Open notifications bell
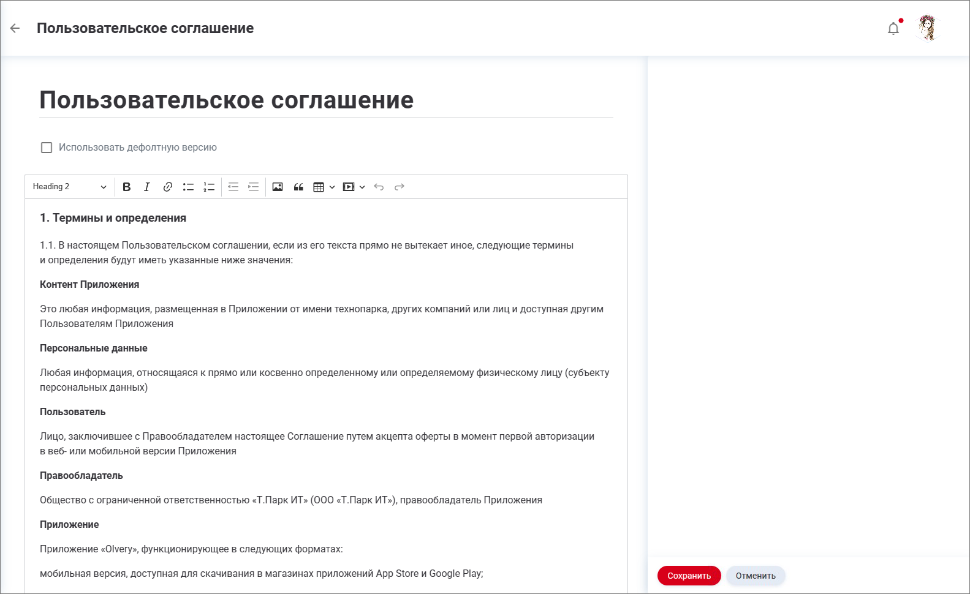Image resolution: width=970 pixels, height=594 pixels. point(893,28)
